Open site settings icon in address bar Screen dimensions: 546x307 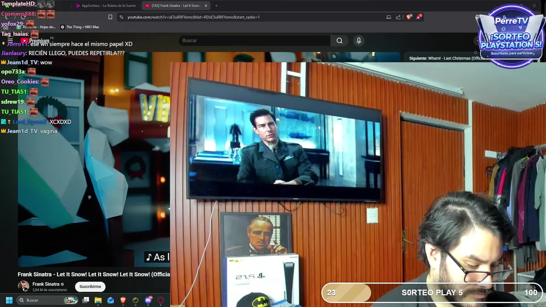click(x=121, y=17)
